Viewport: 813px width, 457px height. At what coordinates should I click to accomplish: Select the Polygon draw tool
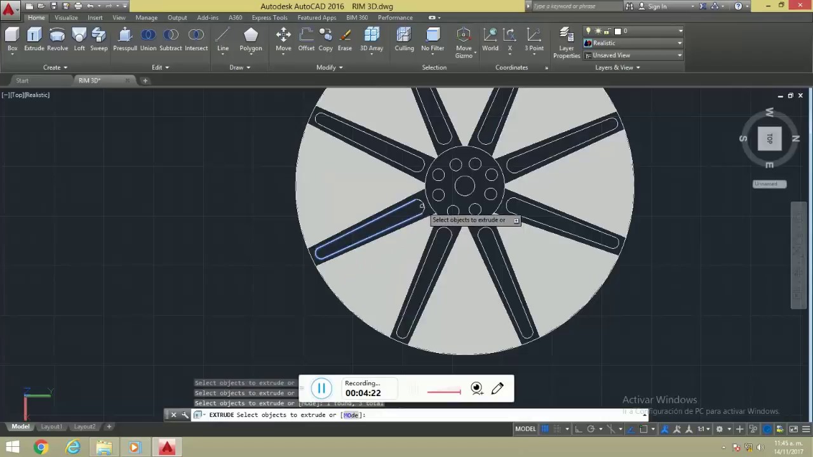[x=251, y=39]
